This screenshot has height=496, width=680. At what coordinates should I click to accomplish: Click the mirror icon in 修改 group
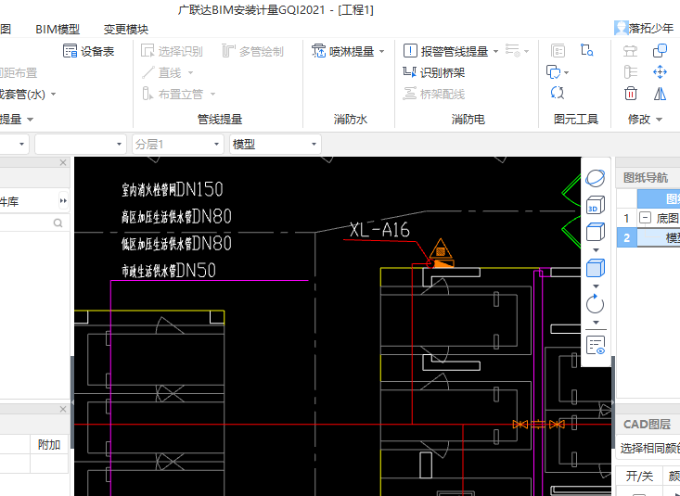[x=660, y=93]
